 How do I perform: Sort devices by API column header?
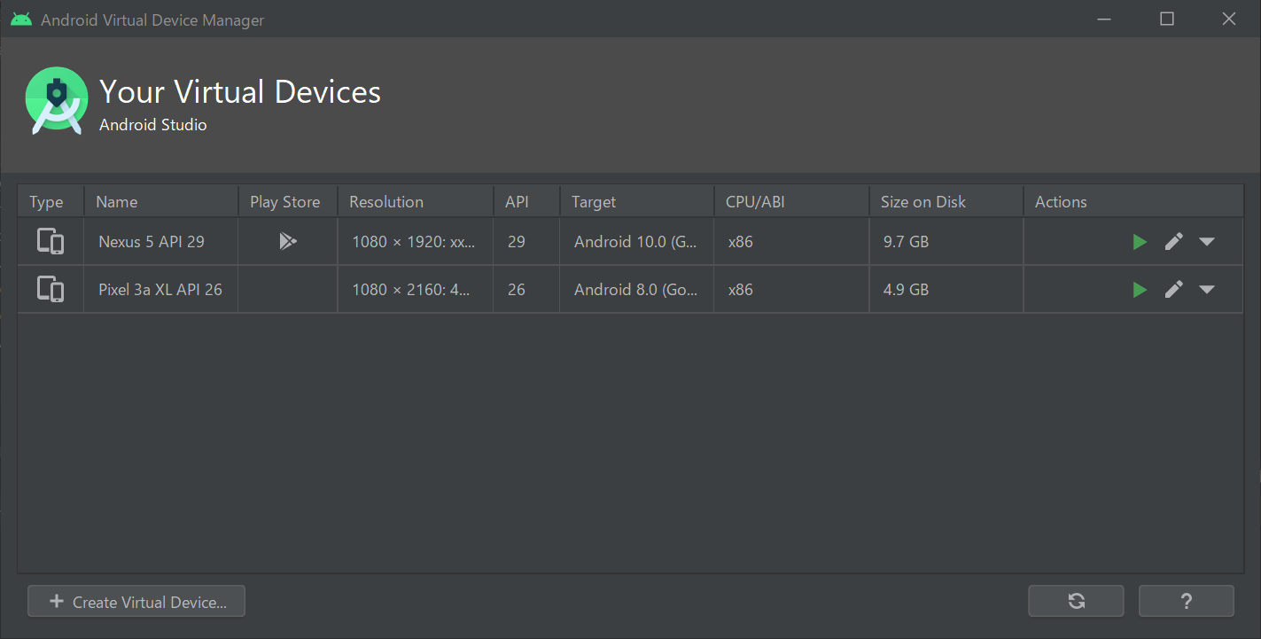click(517, 202)
